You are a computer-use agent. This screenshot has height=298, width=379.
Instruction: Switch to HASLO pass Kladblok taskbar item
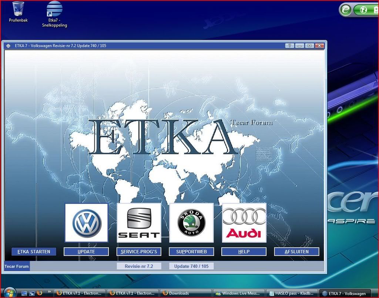292,294
